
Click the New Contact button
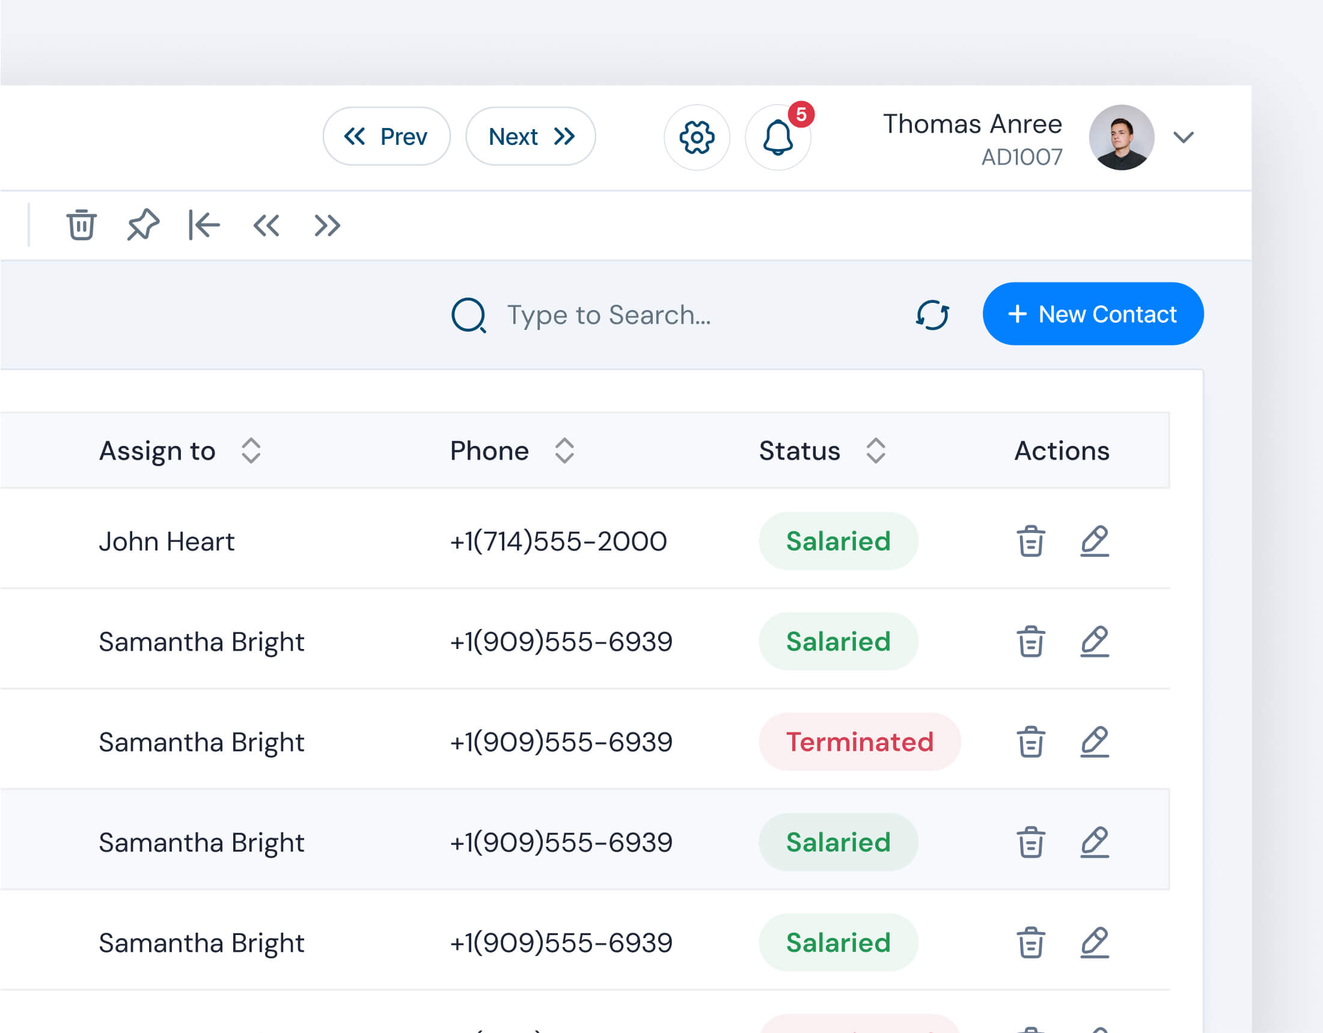pyautogui.click(x=1092, y=314)
